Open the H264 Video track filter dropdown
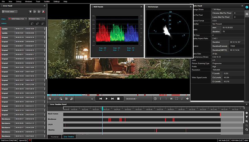Image resolution: width=249 pixels, height=142 pixels. [17, 19]
